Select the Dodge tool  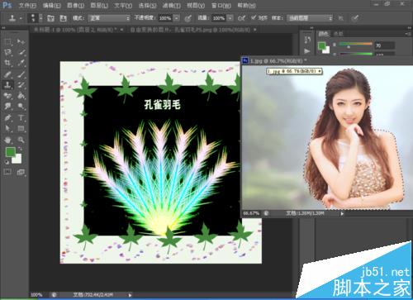pyautogui.click(x=21, y=107)
